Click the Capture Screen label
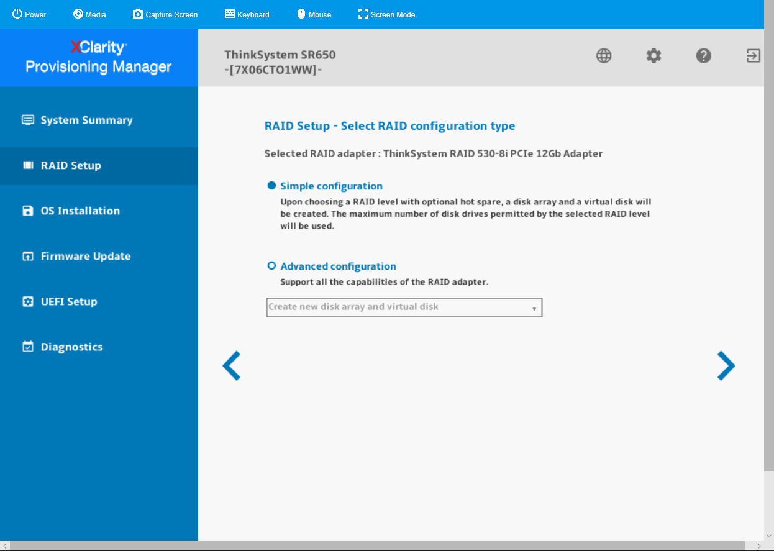The width and height of the screenshot is (774, 551). 171,14
